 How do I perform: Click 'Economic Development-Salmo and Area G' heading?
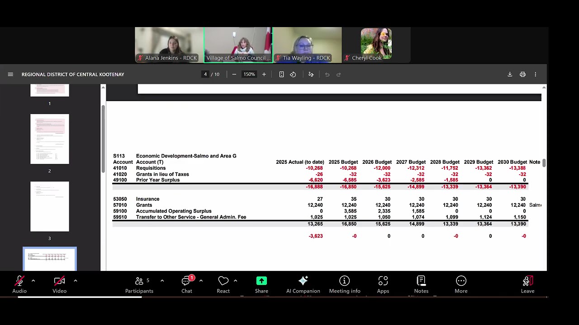pyautogui.click(x=186, y=156)
